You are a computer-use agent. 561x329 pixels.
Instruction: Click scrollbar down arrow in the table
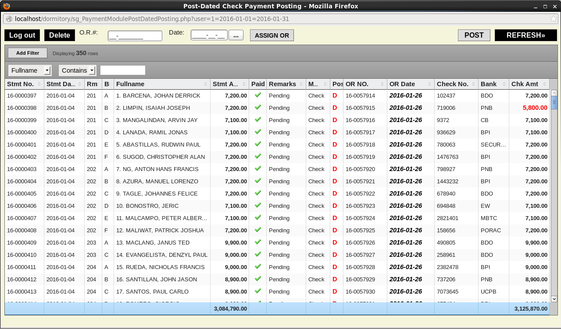(x=554, y=298)
